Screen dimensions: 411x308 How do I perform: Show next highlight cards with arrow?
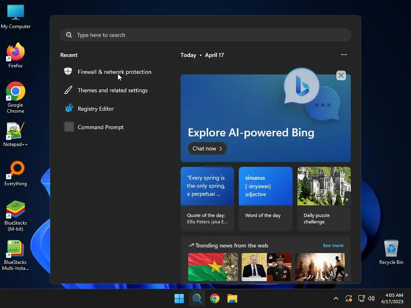[x=347, y=200]
